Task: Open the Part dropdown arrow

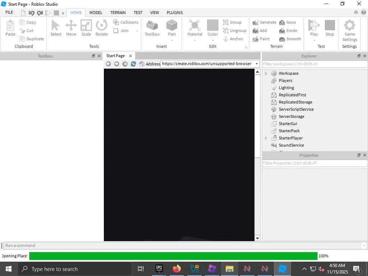Action: 172,40
